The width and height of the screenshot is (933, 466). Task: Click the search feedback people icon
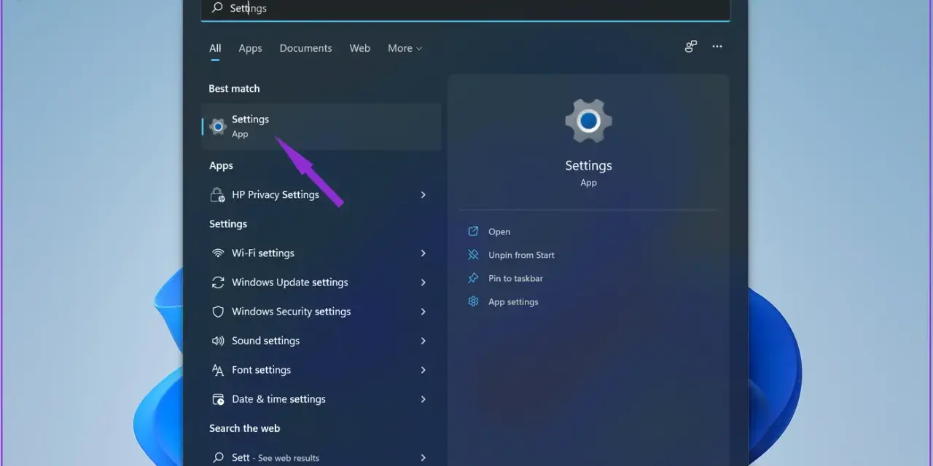click(x=691, y=47)
